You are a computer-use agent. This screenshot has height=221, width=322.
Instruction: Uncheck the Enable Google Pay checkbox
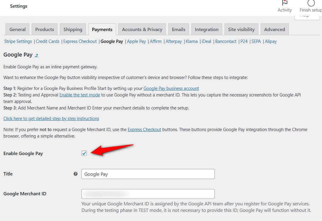[84, 153]
